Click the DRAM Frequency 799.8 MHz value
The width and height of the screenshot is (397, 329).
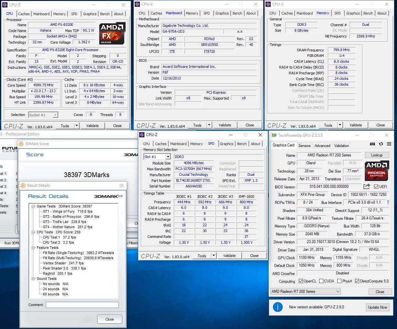[x=342, y=50]
